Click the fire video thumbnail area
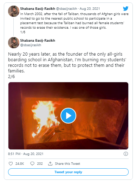The height and width of the screenshot is (183, 136). 69,116
